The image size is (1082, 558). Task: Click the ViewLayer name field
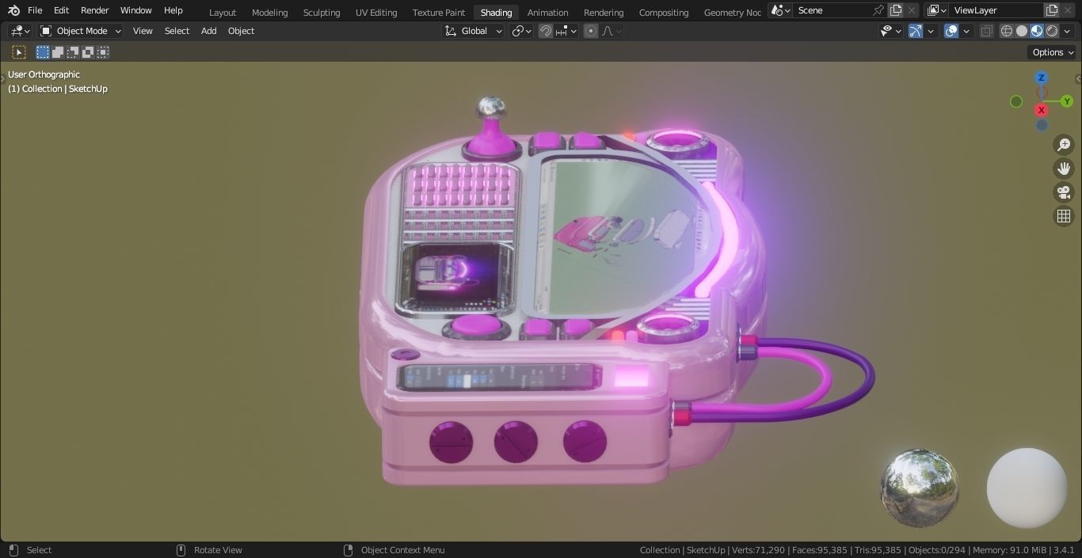996,10
